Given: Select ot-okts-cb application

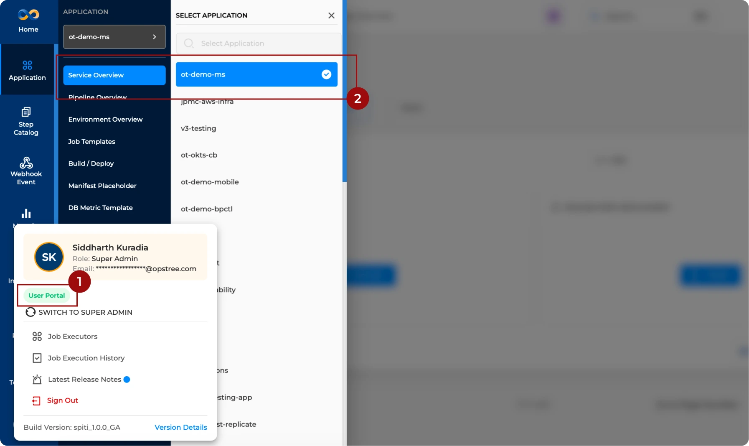Looking at the screenshot, I should click(199, 155).
